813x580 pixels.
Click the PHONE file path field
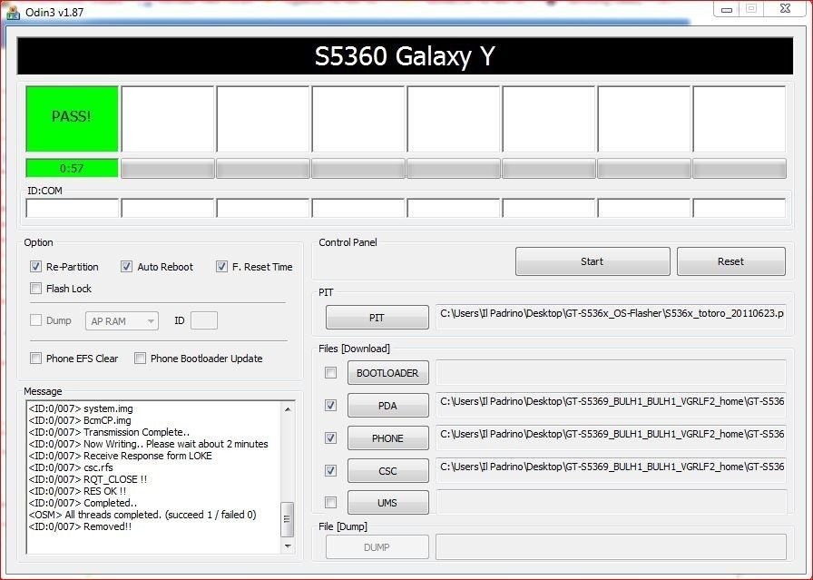click(x=611, y=437)
